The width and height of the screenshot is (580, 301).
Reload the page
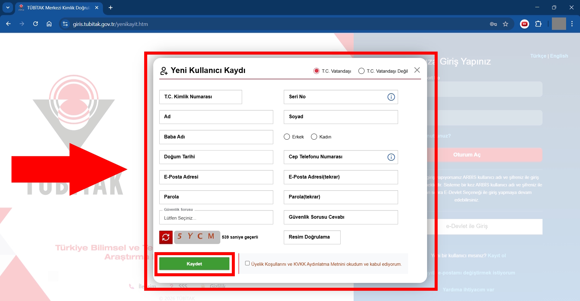36,24
